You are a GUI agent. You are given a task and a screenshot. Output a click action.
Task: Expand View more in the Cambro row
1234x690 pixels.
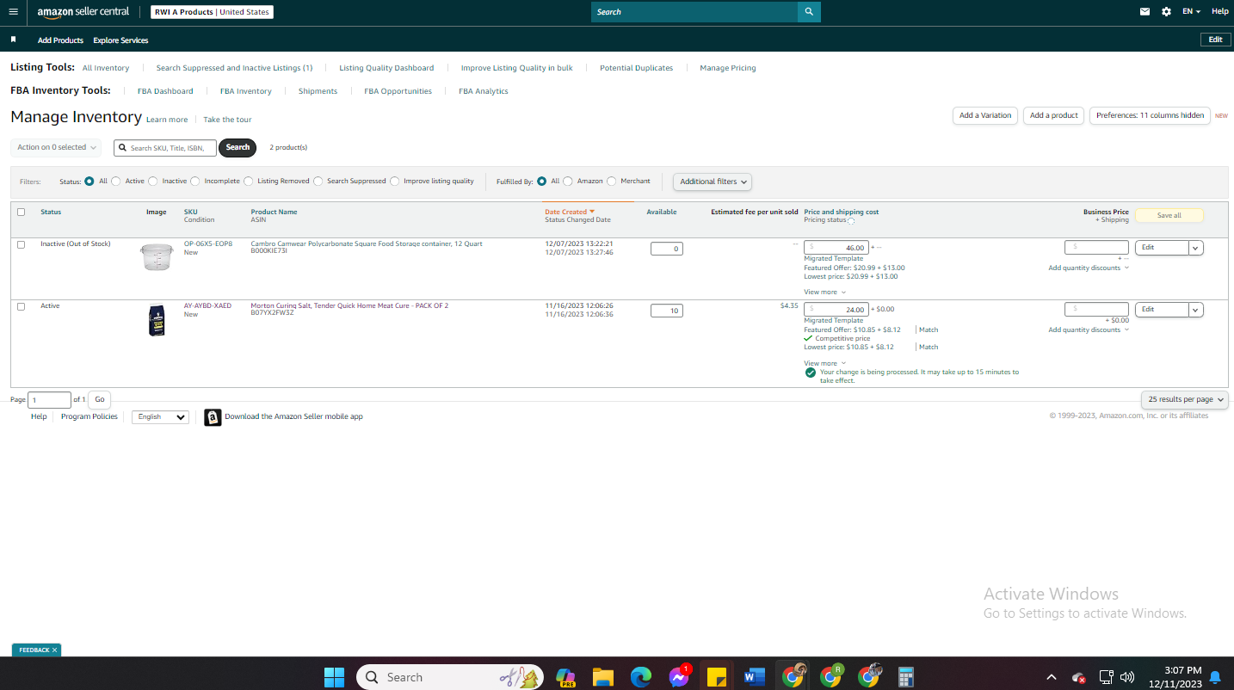tap(825, 293)
